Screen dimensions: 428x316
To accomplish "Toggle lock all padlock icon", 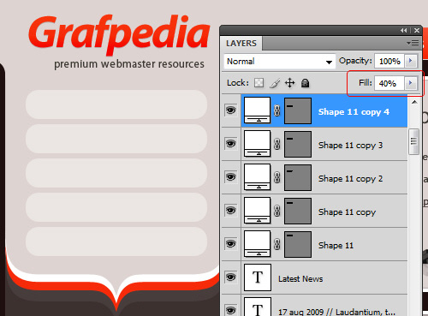I will [305, 83].
